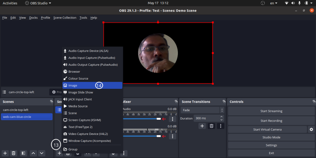Click the add source plus icon in Sources
The image size is (316, 158).
pyautogui.click(x=59, y=153)
